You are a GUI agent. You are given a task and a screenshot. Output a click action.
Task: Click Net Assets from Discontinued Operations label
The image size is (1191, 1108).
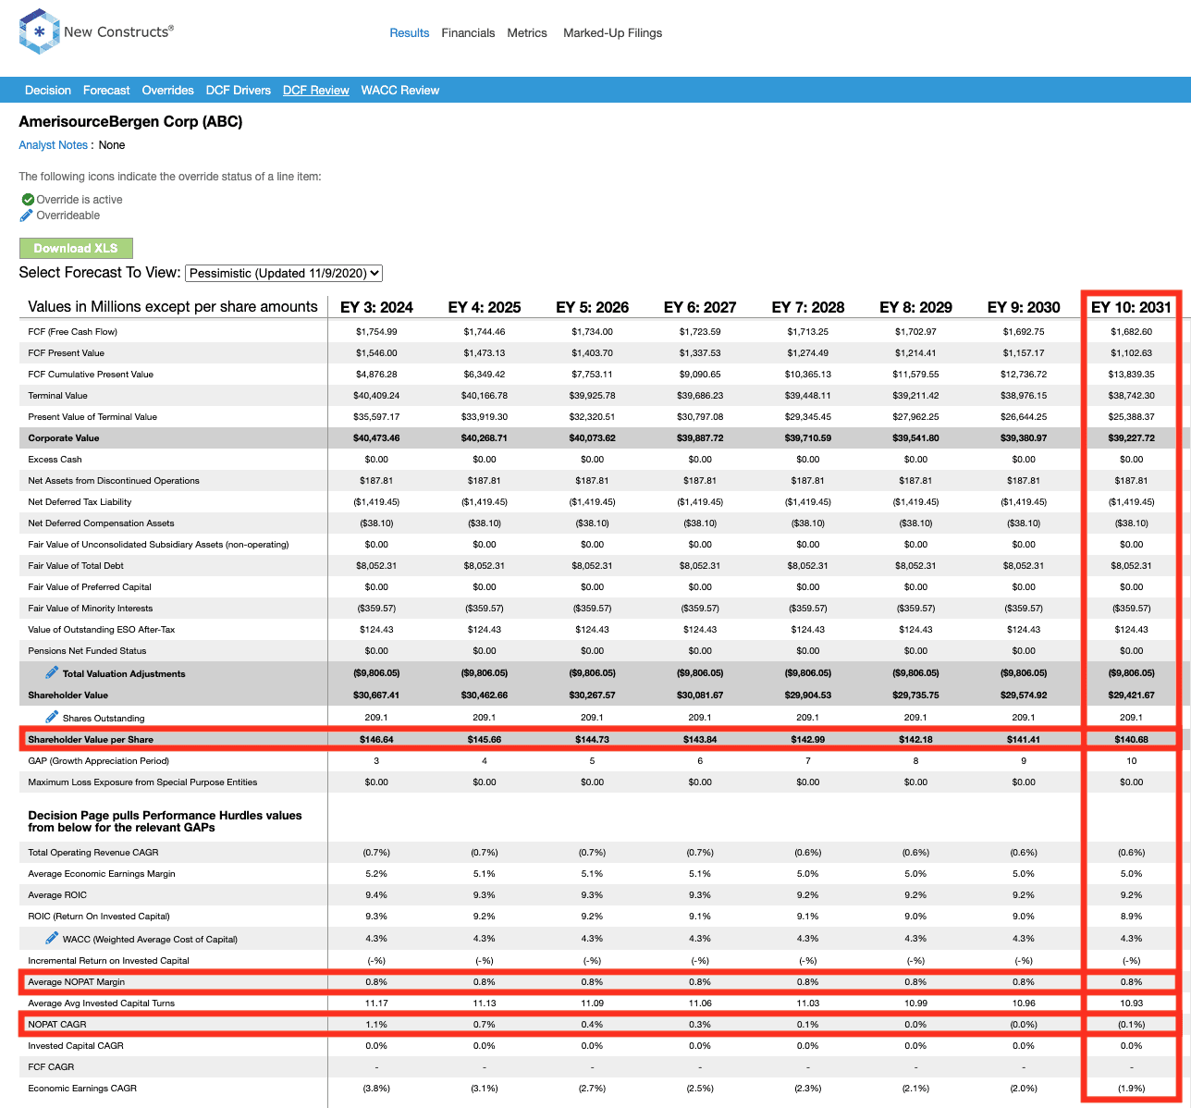pyautogui.click(x=114, y=480)
